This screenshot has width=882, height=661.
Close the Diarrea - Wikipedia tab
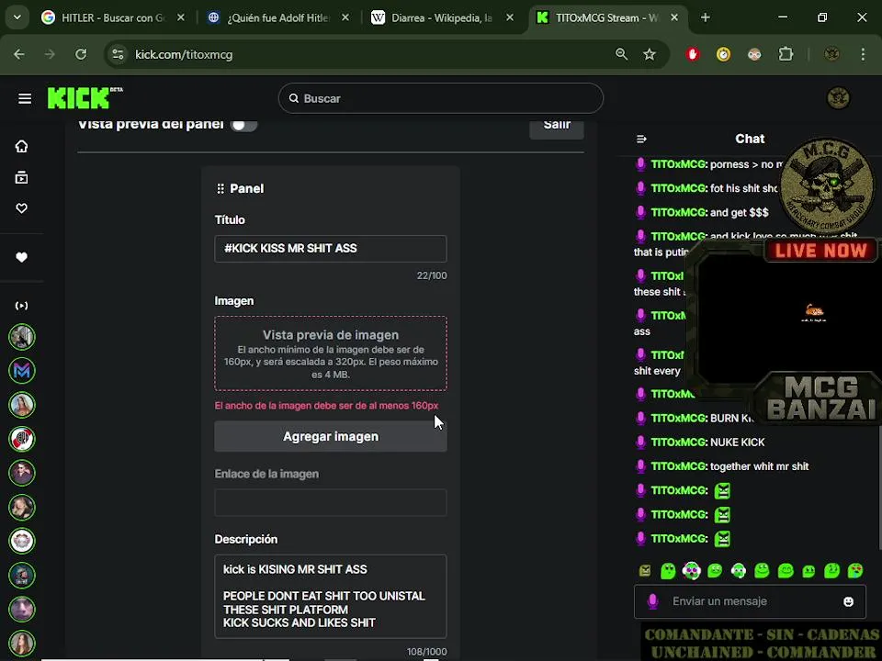tap(510, 18)
